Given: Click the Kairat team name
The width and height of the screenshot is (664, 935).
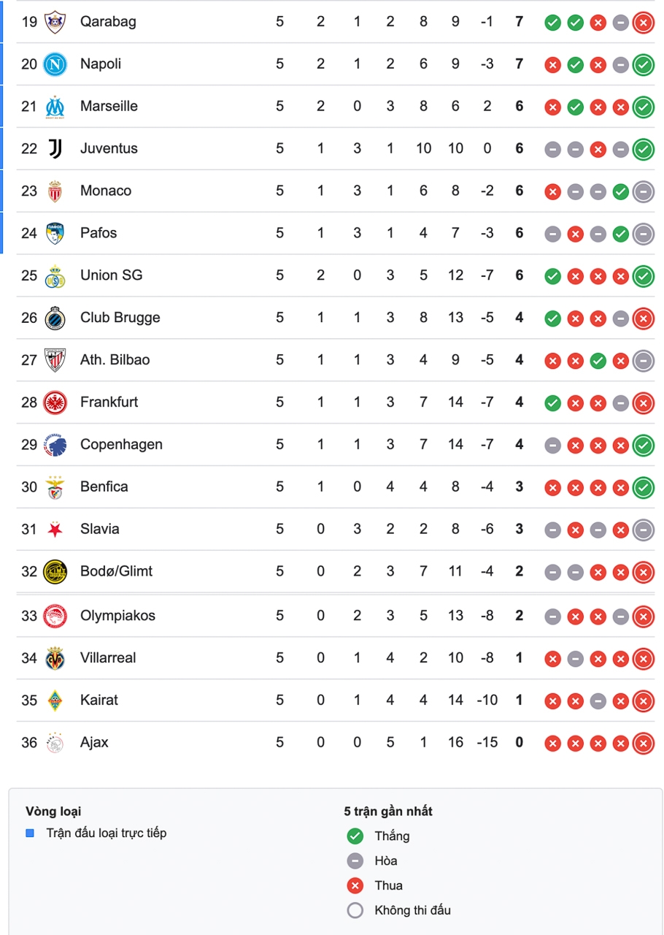Looking at the screenshot, I should 99,701.
